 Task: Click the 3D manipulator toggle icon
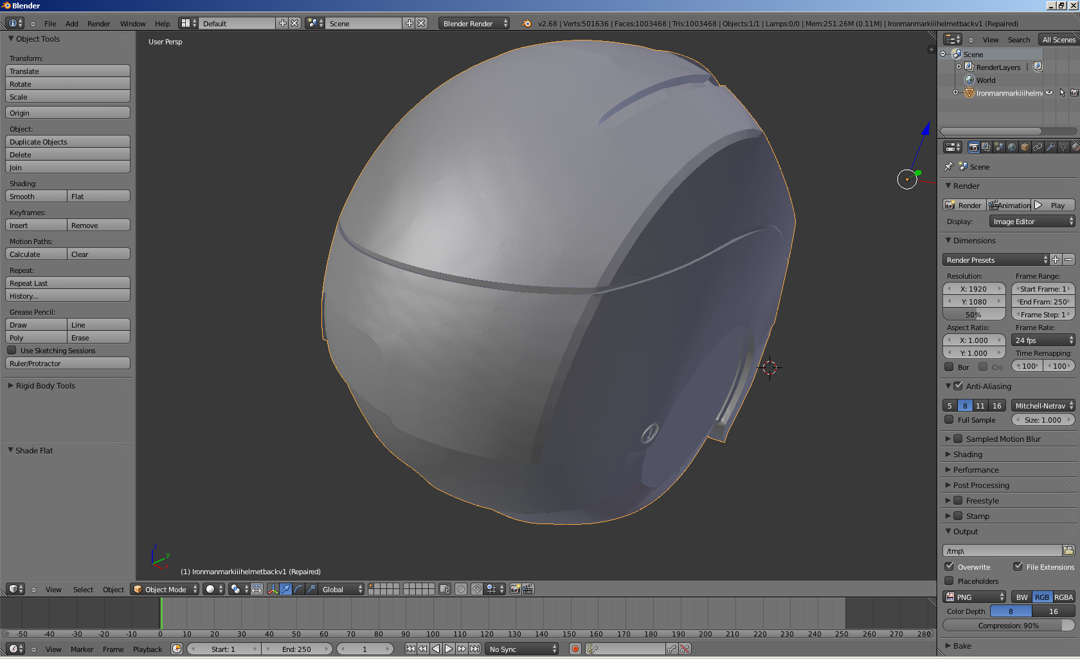click(273, 589)
